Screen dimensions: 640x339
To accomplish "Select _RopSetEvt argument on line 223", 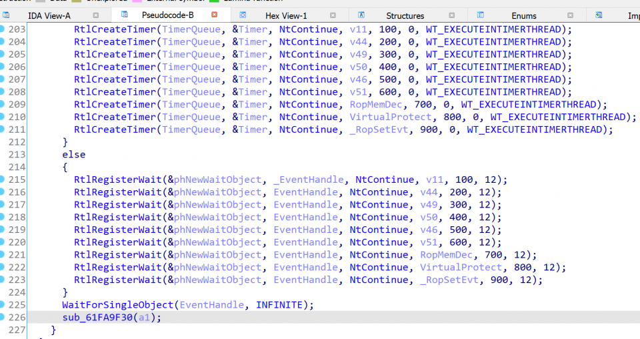I will (x=450, y=280).
